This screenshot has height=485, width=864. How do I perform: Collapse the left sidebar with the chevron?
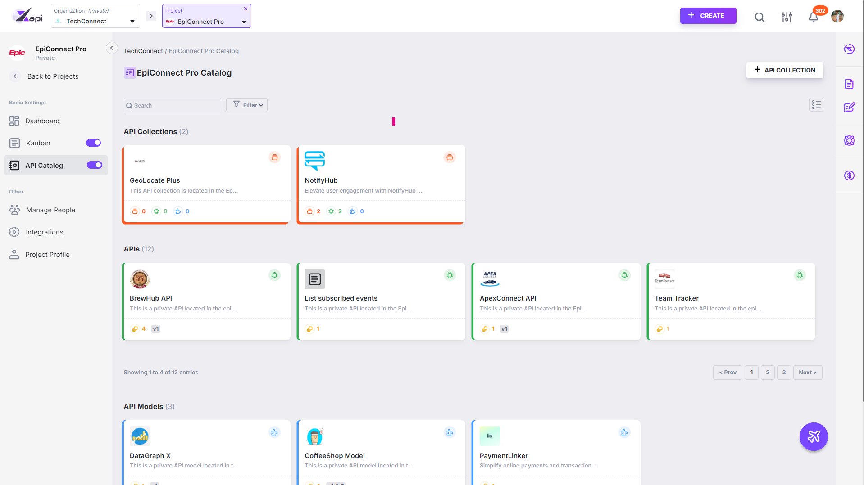pyautogui.click(x=112, y=48)
